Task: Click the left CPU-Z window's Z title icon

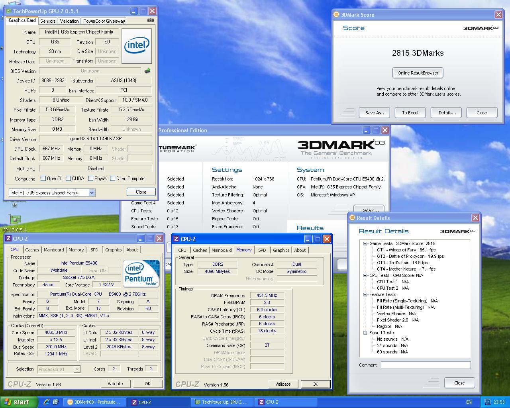Action: tap(8, 239)
